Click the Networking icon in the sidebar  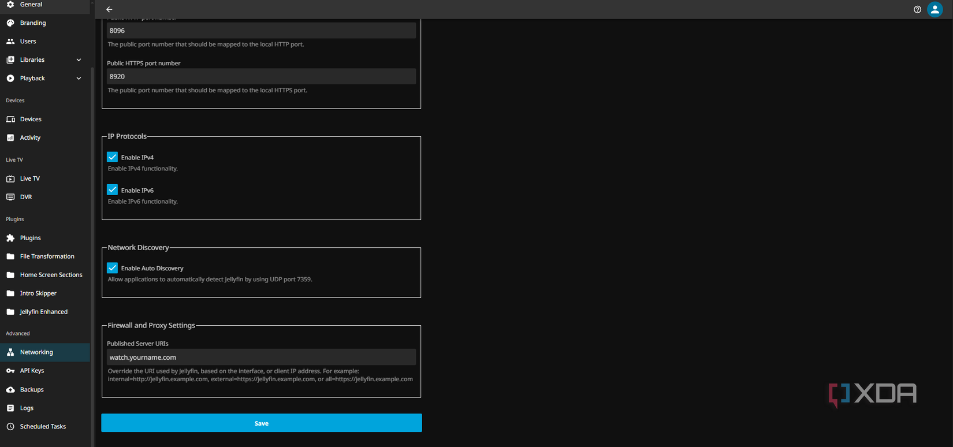point(10,352)
